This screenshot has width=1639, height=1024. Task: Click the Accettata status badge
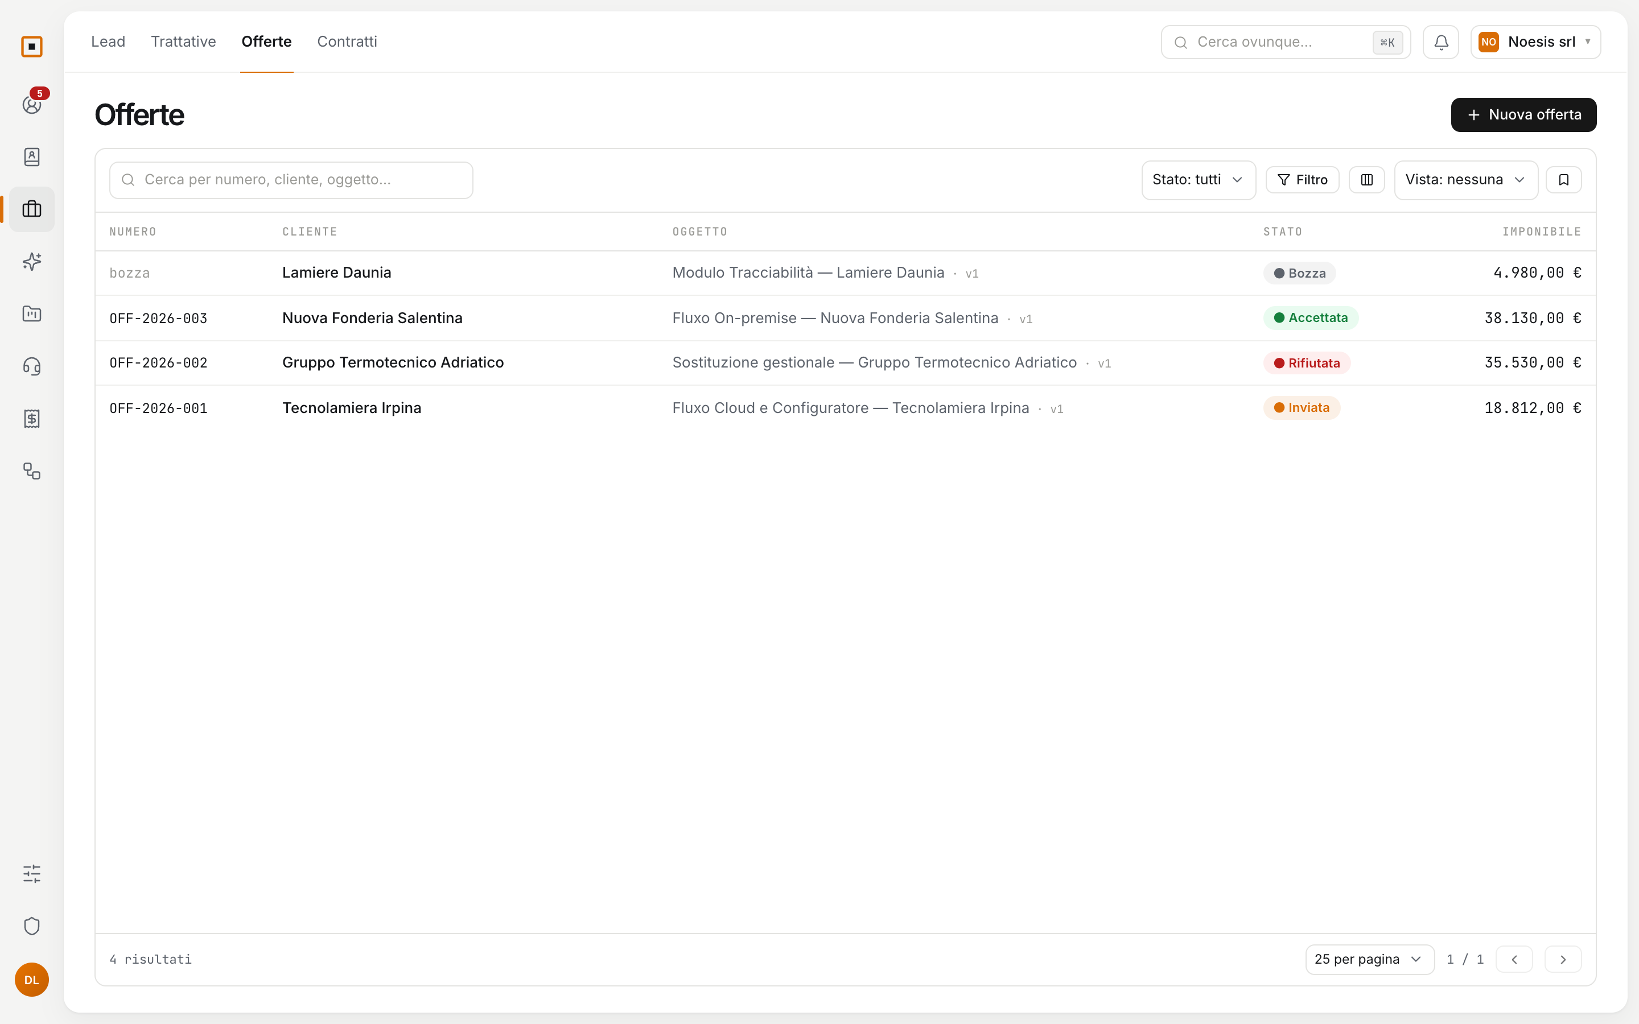(1311, 317)
